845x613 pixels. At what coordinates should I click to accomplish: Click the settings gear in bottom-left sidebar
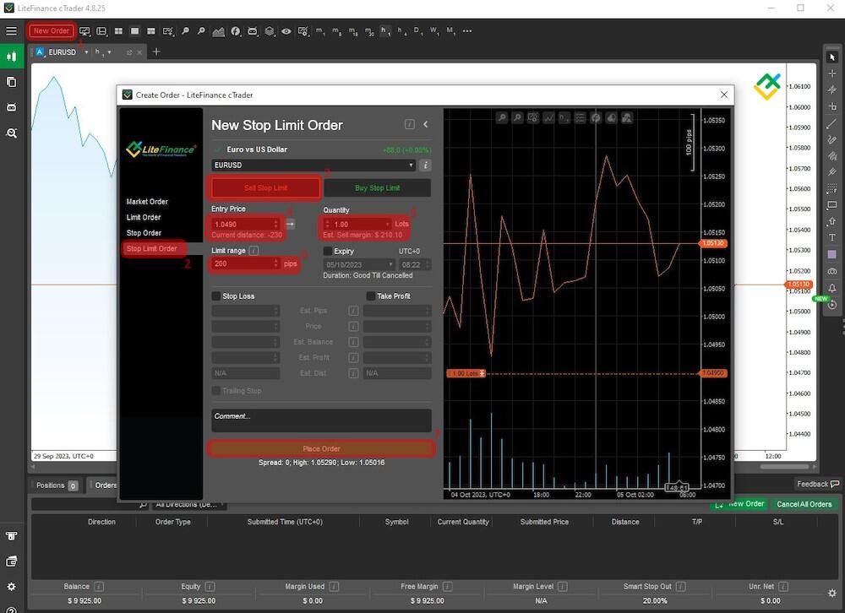tap(11, 587)
